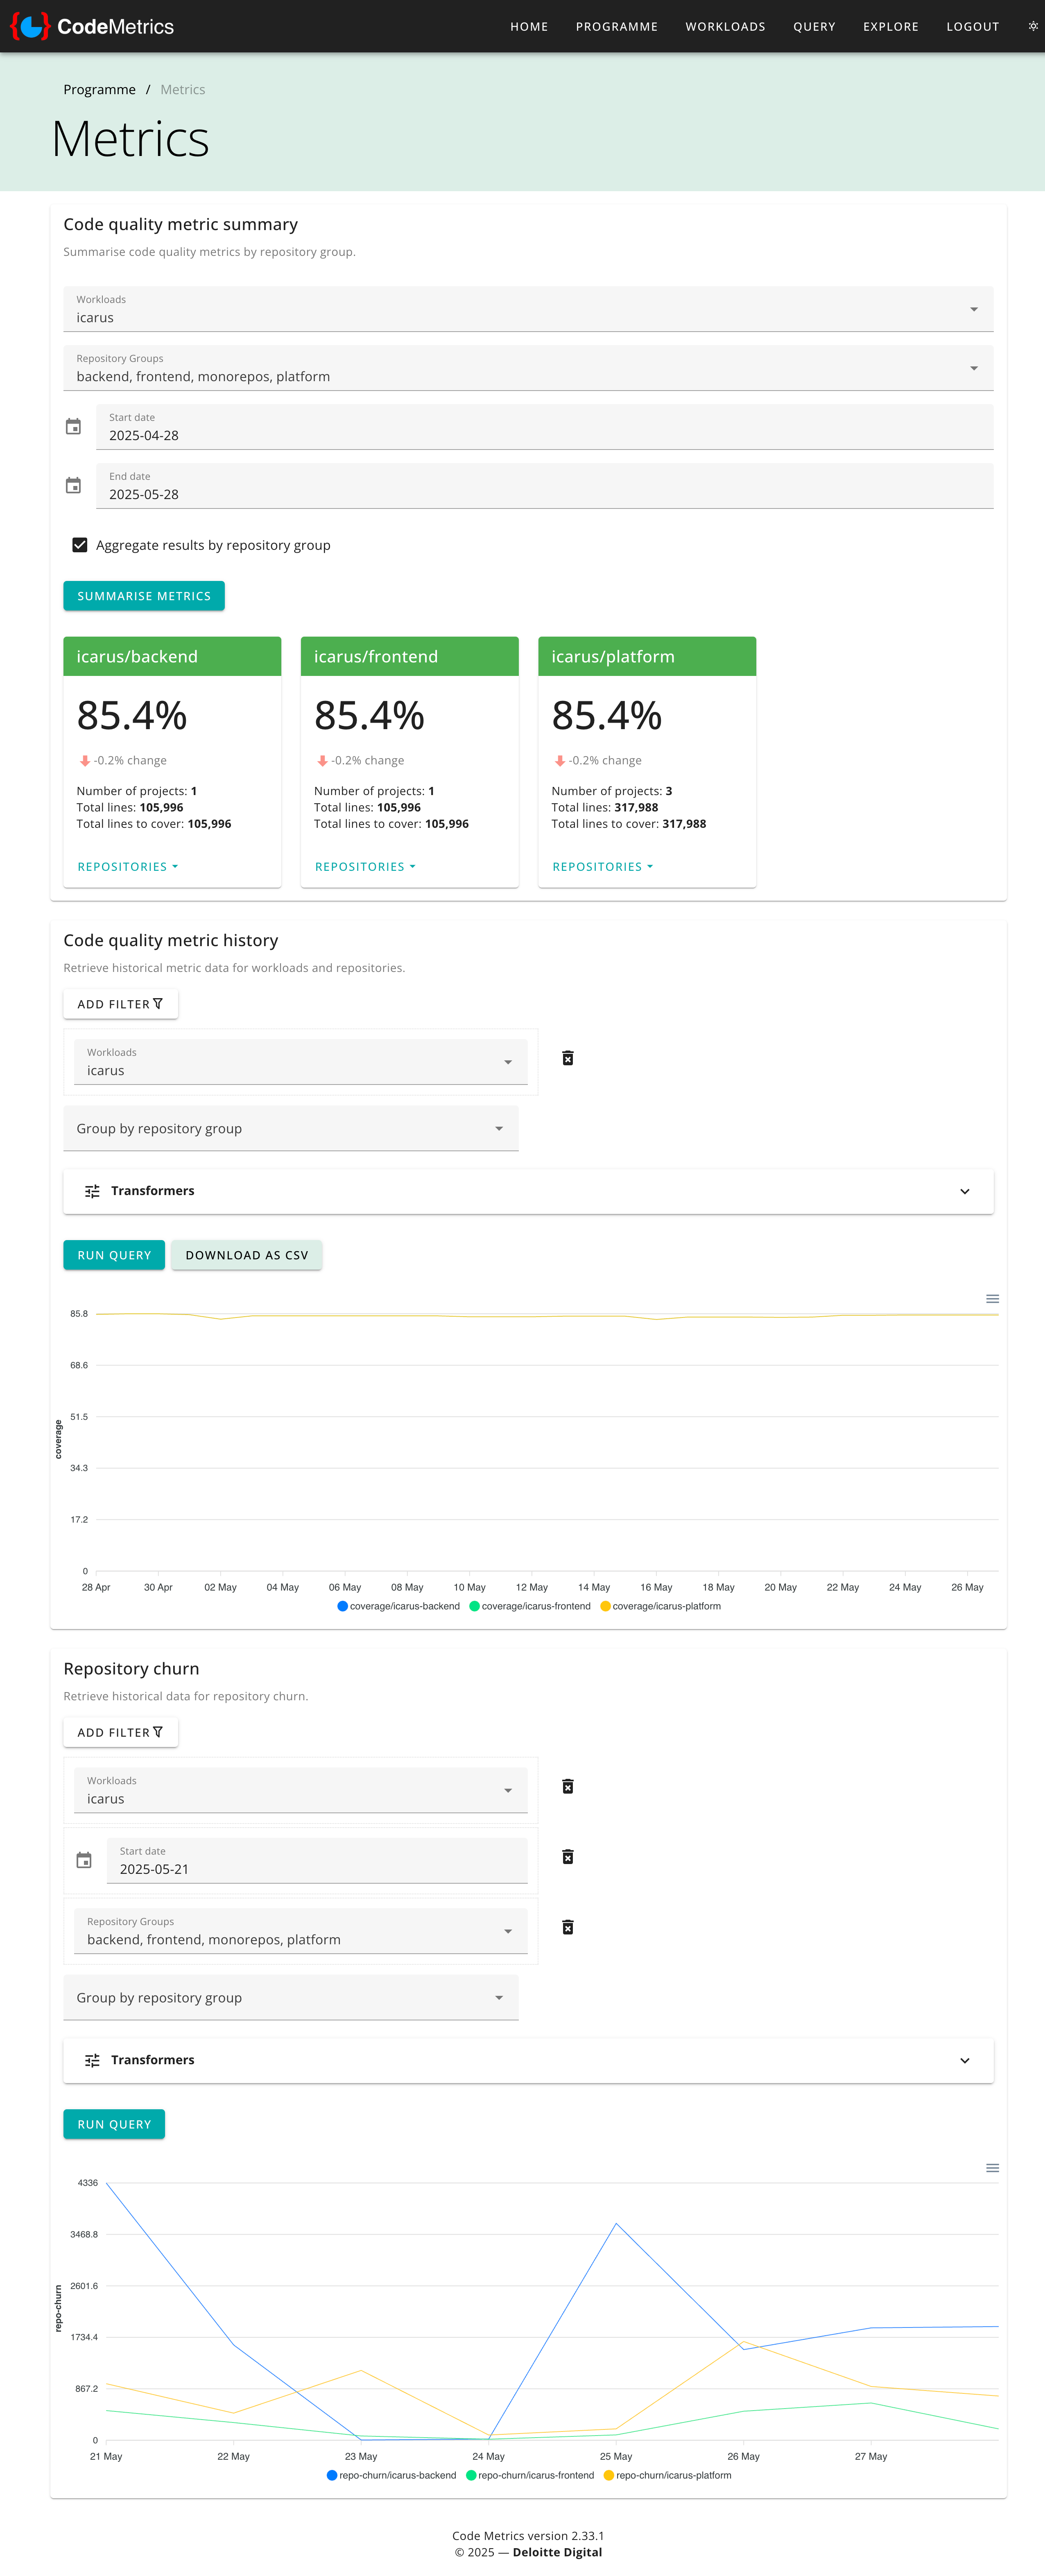Open the Start date calendar icon in summary
Viewport: 1045px width, 2576px height.
point(73,427)
